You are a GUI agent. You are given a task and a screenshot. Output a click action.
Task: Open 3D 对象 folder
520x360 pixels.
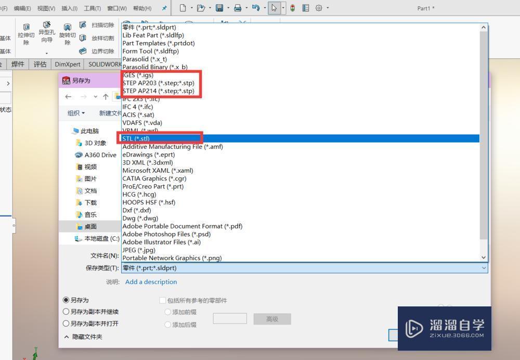[91, 143]
